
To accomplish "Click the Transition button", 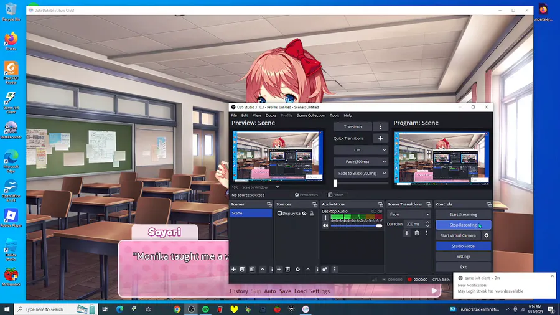I will coord(353,127).
